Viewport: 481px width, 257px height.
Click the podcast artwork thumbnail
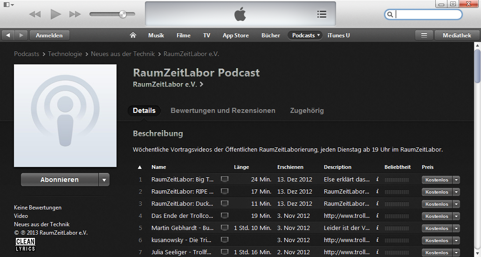click(x=65, y=116)
